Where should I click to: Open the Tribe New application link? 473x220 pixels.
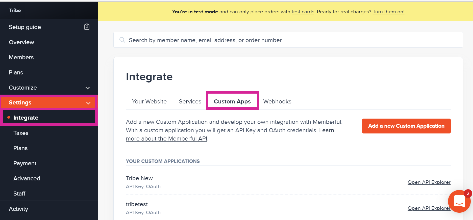(x=139, y=178)
